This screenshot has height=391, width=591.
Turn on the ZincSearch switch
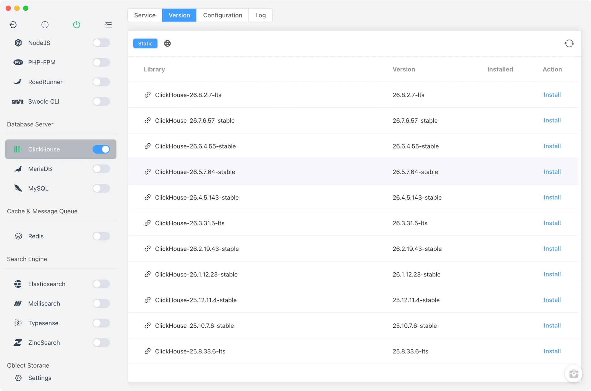coord(101,342)
